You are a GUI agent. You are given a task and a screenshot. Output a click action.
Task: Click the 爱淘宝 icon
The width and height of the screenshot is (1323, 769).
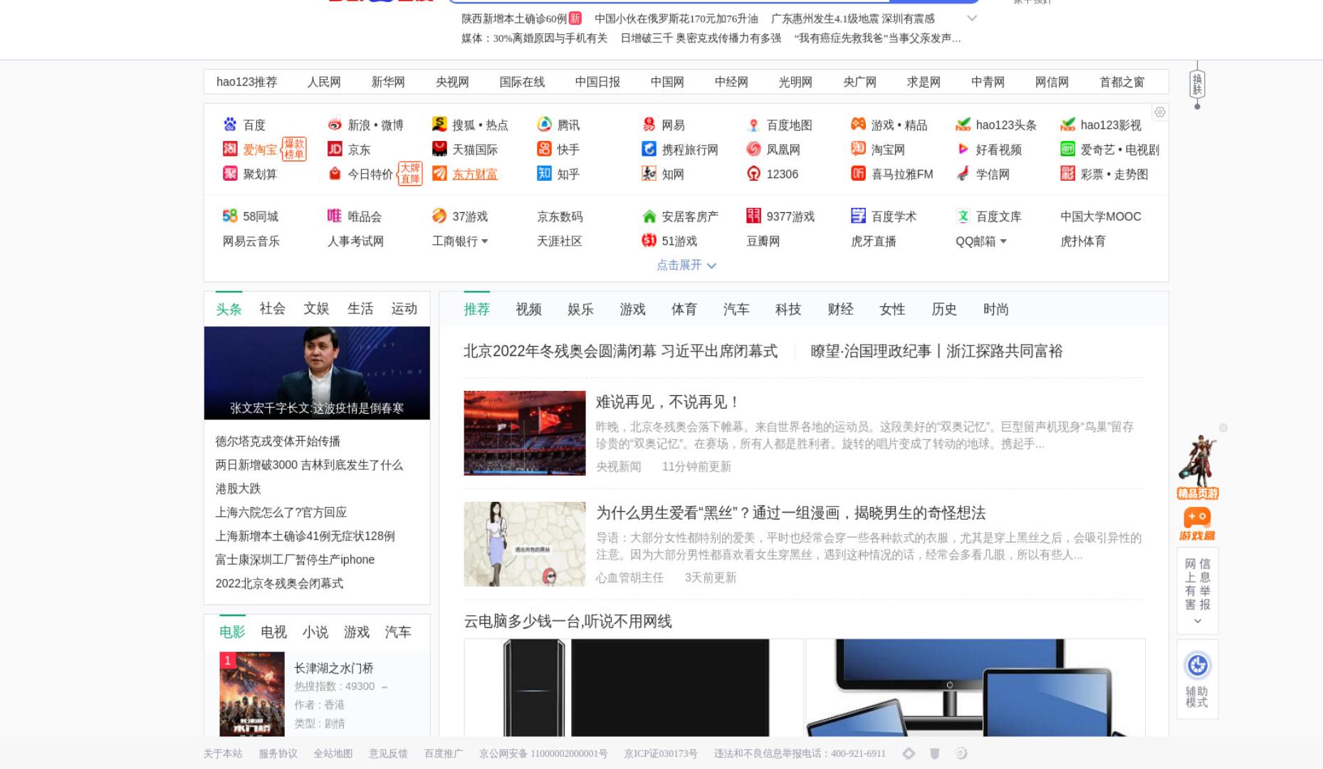tap(229, 149)
